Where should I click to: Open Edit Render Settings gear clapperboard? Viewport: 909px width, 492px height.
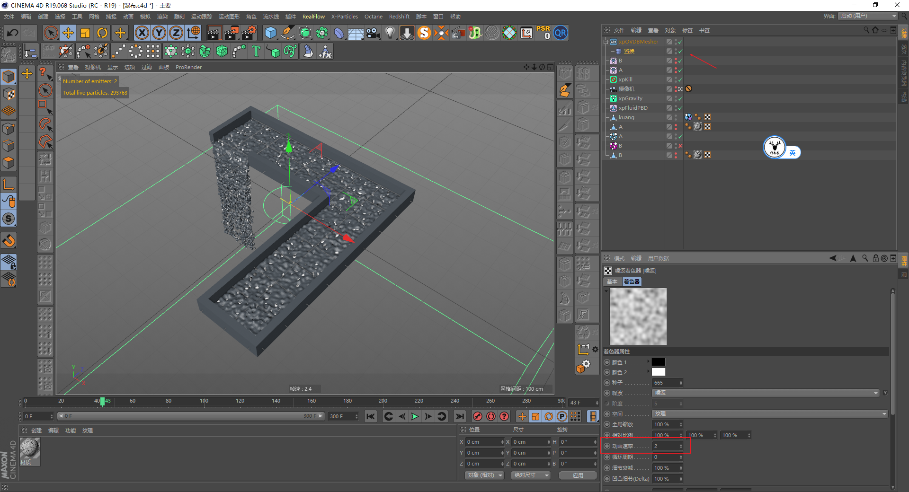pos(249,33)
